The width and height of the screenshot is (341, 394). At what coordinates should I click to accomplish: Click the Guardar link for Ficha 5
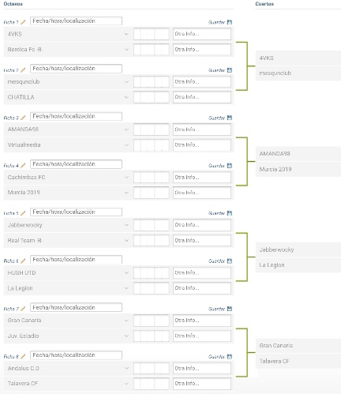pyautogui.click(x=216, y=213)
